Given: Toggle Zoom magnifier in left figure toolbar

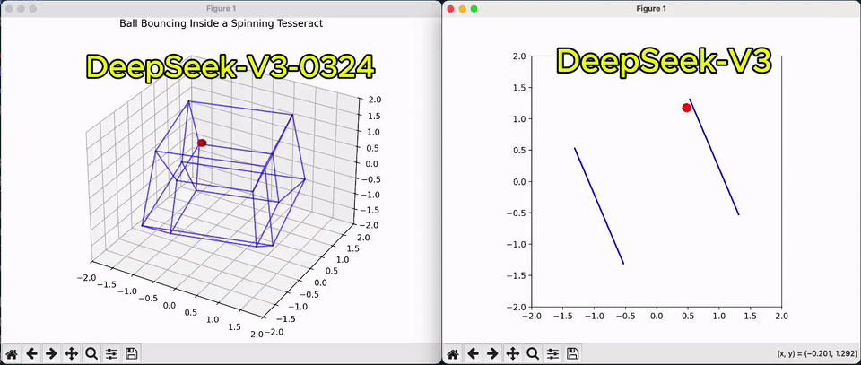Looking at the screenshot, I should coord(91,353).
